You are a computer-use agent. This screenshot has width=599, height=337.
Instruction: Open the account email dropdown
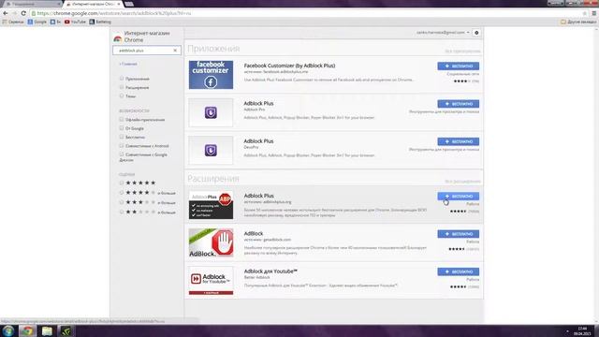tap(443, 33)
